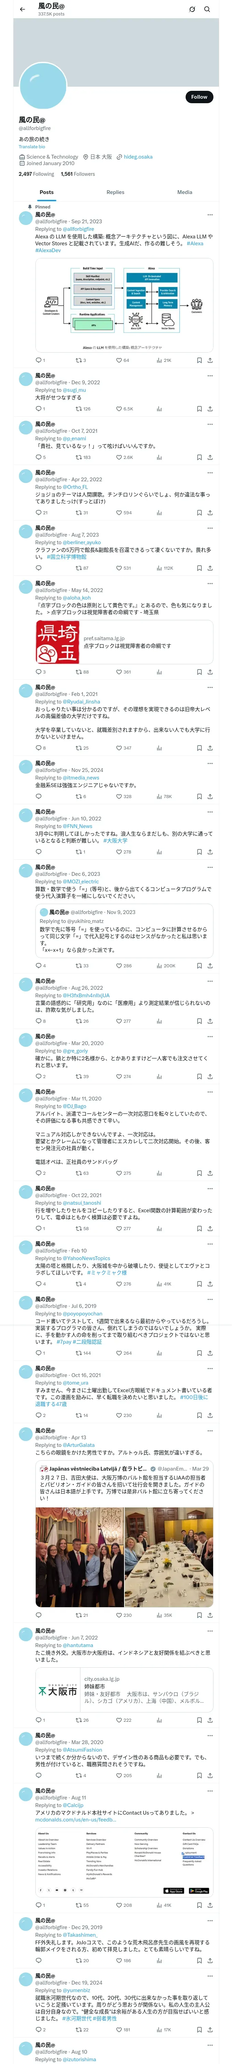Share the pinned Alexa LLM post
This screenshot has width=232, height=2064.
[210, 361]
